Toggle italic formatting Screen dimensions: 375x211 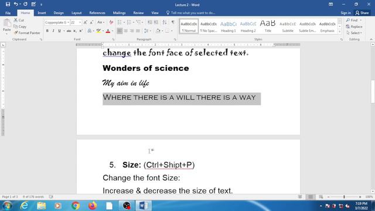[x=53, y=31]
